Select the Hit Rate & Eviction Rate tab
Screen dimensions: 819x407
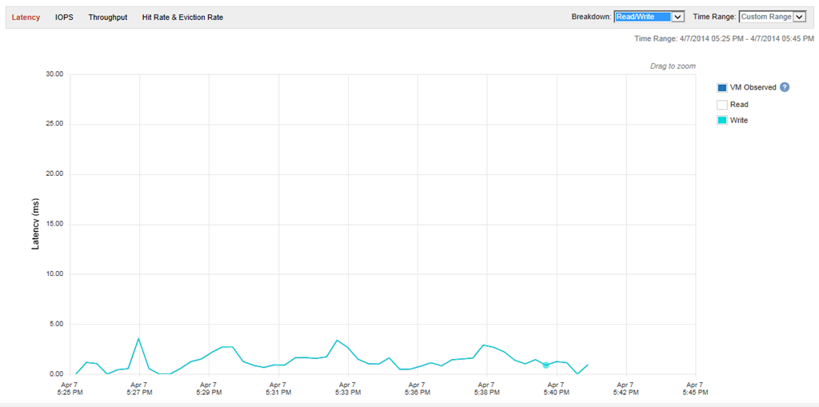[182, 17]
